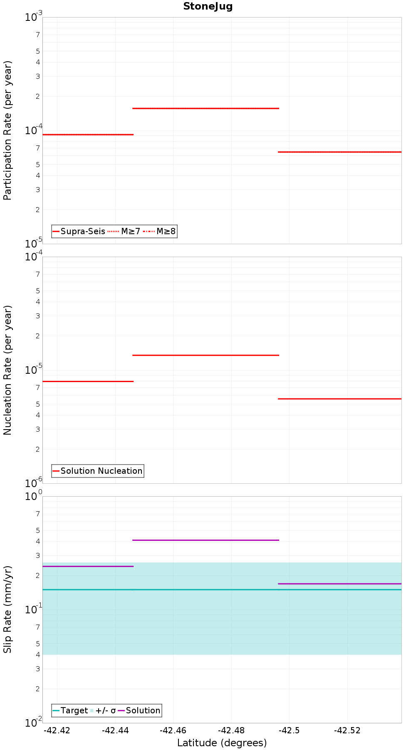
Task: Select the Supra-Seis legend entry
Action: (x=79, y=231)
